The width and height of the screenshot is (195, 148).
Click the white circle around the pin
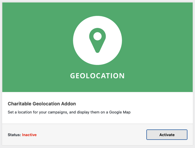tap(97, 40)
